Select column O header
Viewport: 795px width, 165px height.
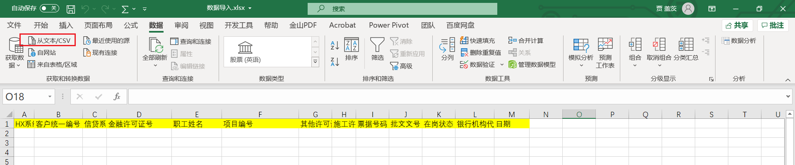click(x=579, y=114)
